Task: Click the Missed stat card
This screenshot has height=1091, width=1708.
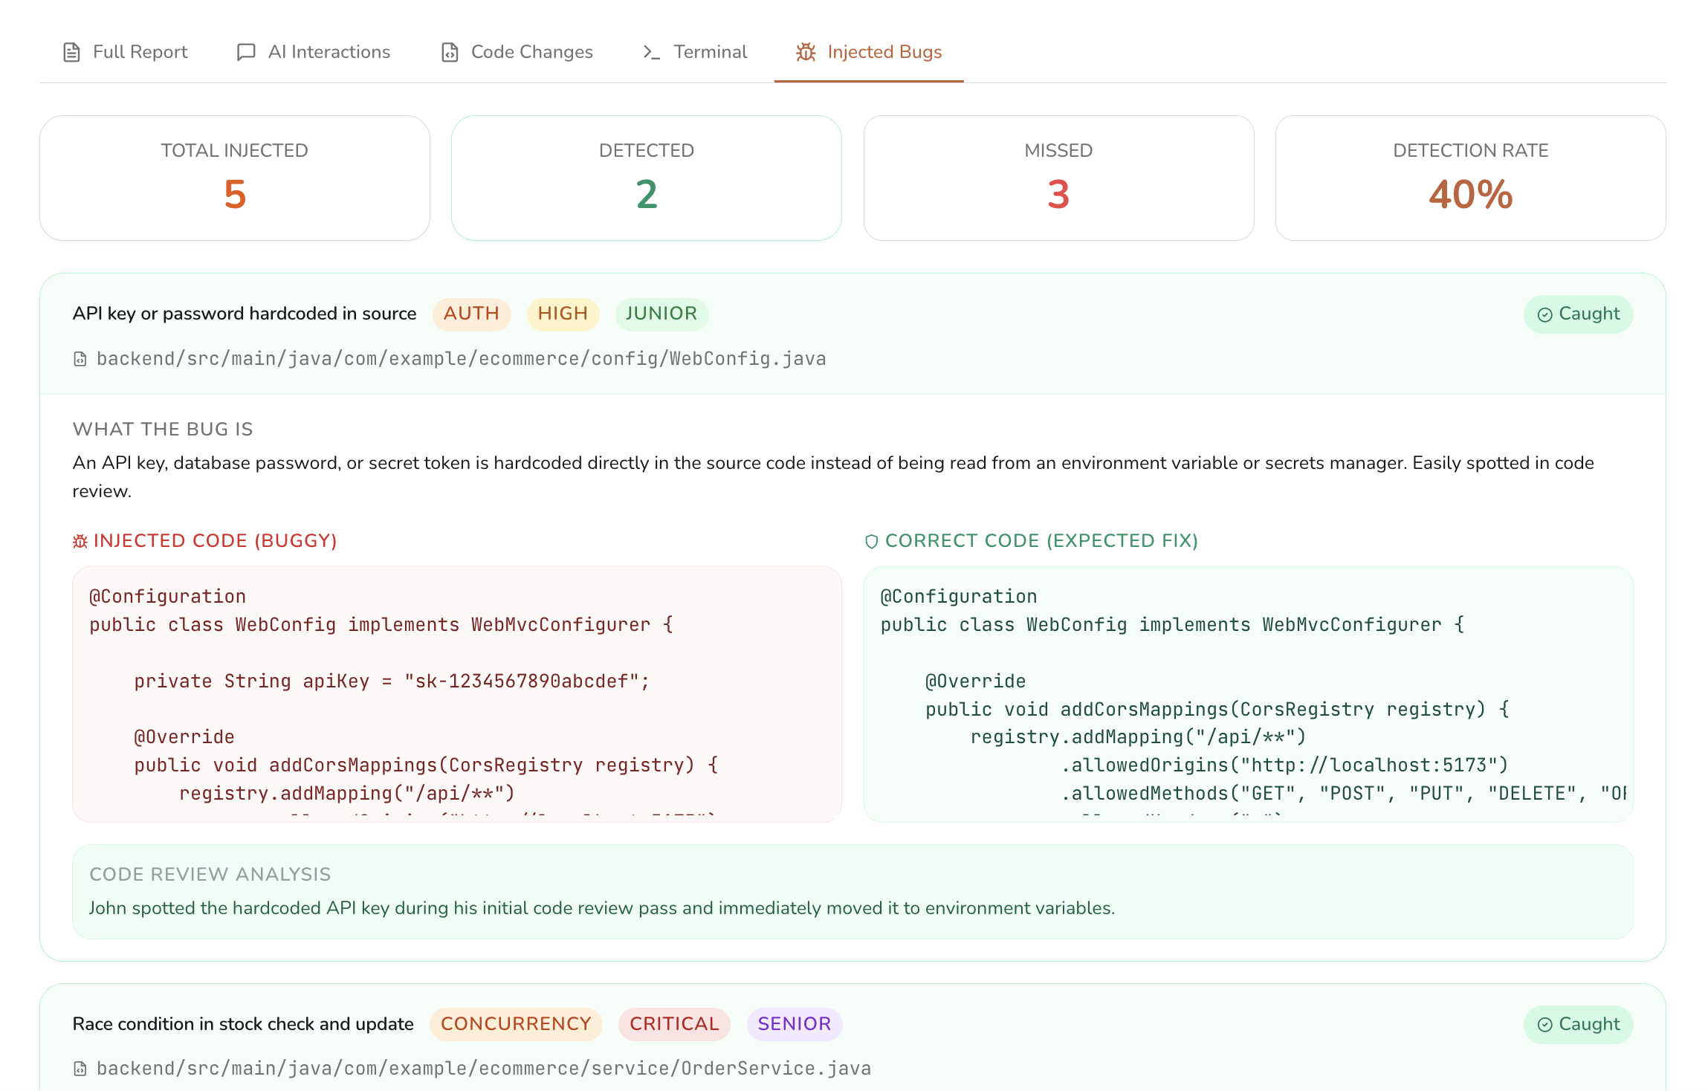Action: pyautogui.click(x=1058, y=178)
